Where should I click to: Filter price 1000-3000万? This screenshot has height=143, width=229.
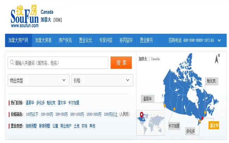click(94, 115)
